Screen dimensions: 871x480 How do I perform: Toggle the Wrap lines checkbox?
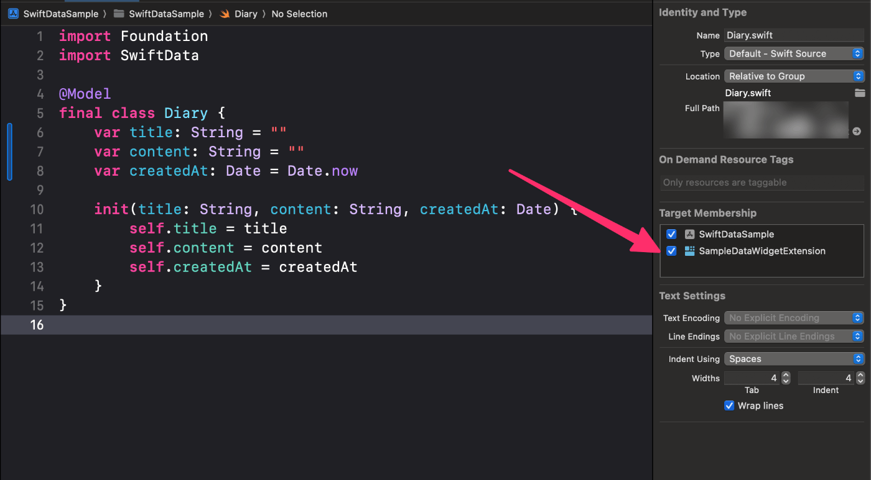pos(729,405)
